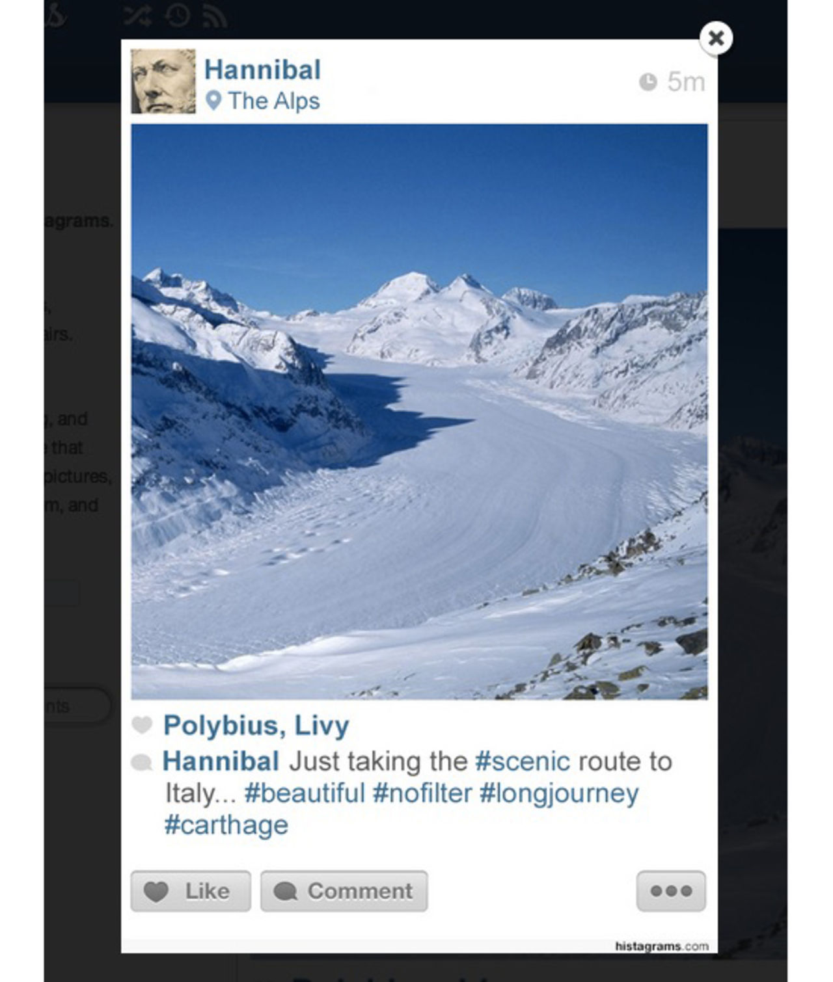Open the #longjourney hashtag
This screenshot has height=982, width=833.
tap(559, 793)
